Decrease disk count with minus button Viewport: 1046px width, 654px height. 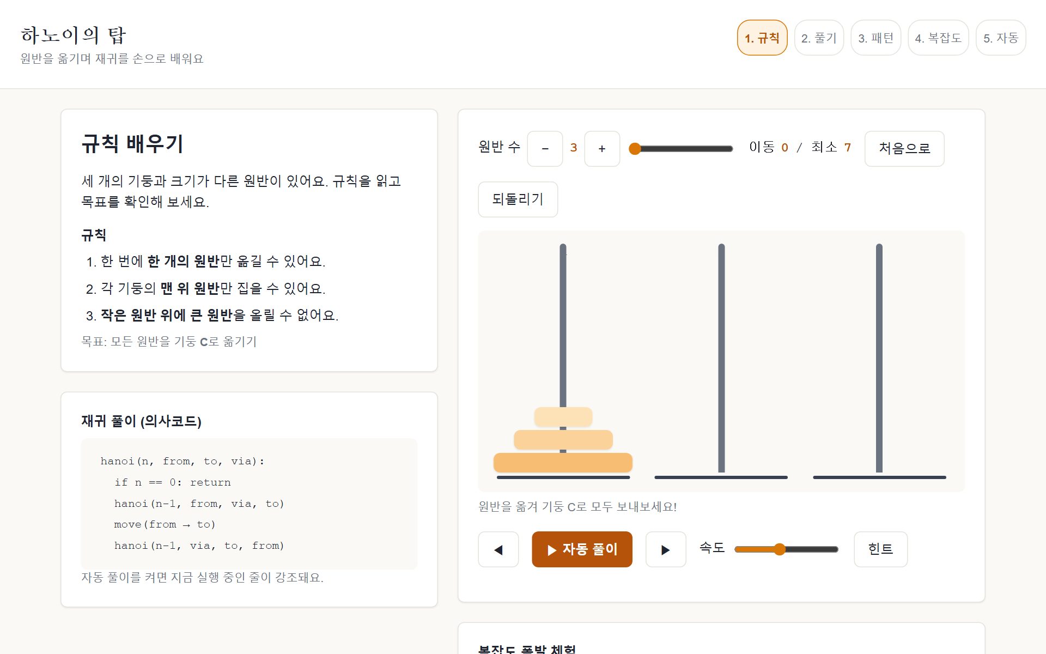(545, 148)
